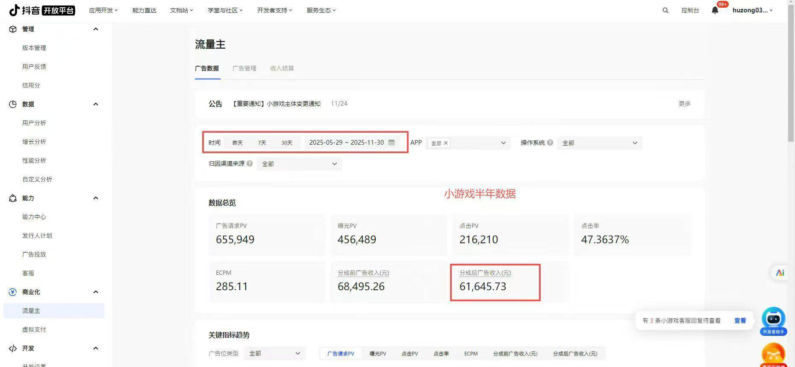The width and height of the screenshot is (795, 367).
Task: Click the calendar icon in date range
Action: [392, 143]
